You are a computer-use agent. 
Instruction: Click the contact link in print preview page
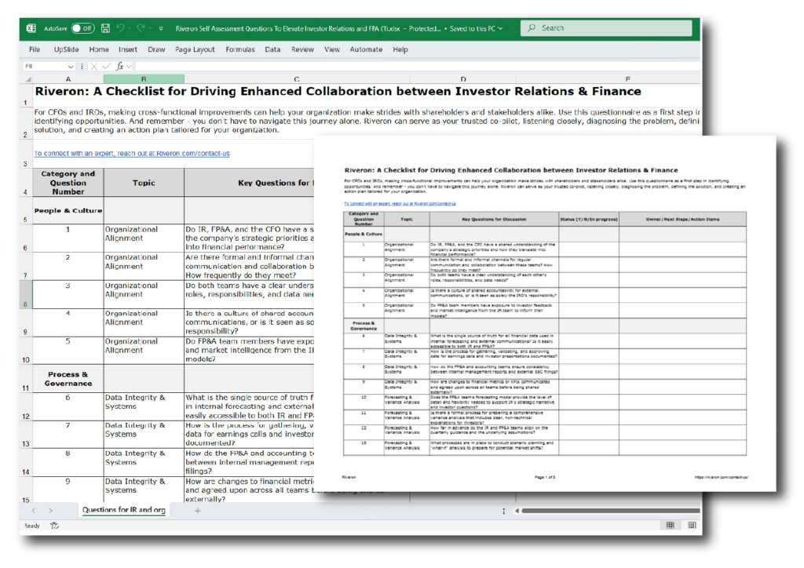(400, 204)
